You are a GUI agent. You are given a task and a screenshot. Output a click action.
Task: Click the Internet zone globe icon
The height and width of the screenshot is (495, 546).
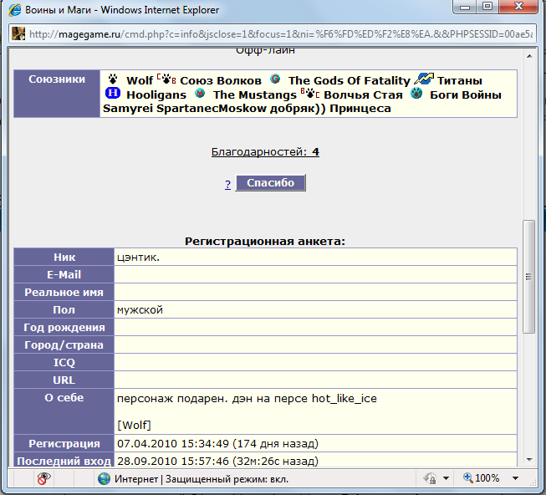[104, 479]
